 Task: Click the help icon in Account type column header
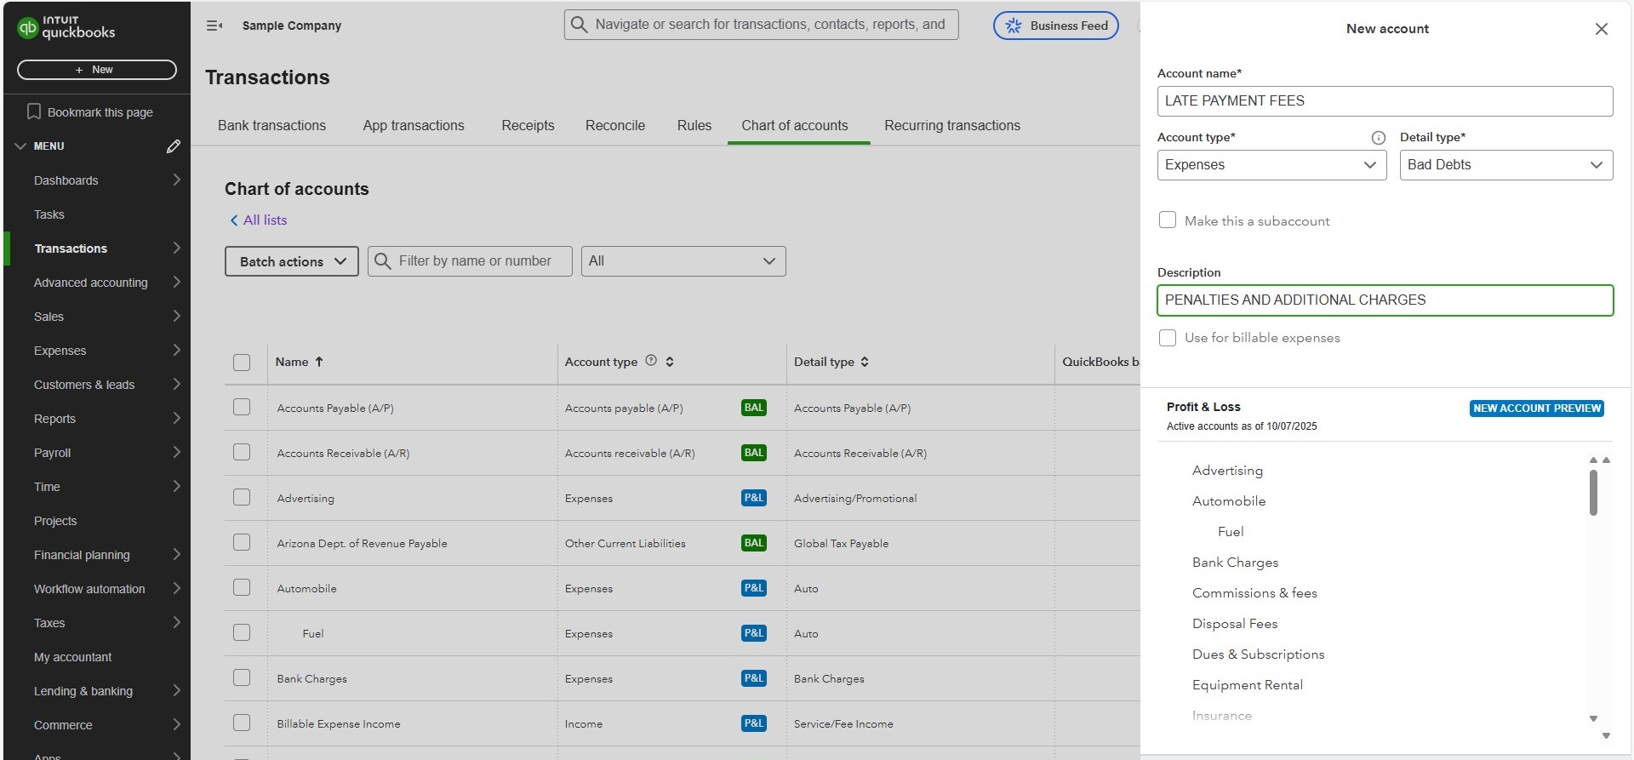pos(651,361)
